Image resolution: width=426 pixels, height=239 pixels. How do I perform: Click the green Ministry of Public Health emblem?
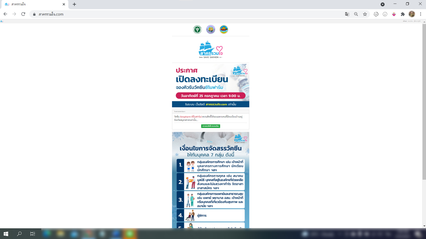[197, 30]
